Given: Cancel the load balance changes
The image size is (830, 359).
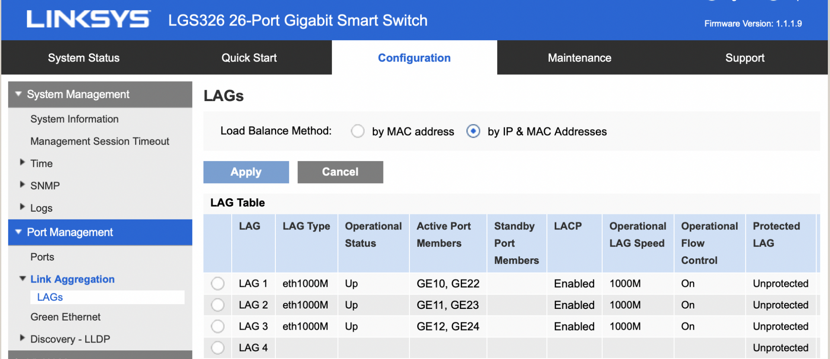Looking at the screenshot, I should [340, 172].
